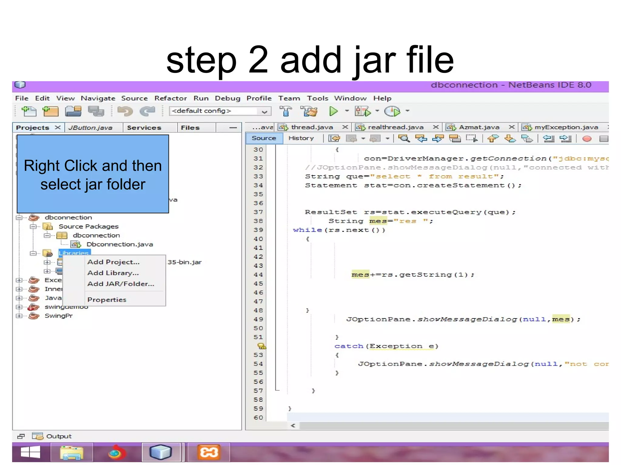Select Dbconnection.java in tree
This screenshot has width=621, height=465.
tap(119, 244)
